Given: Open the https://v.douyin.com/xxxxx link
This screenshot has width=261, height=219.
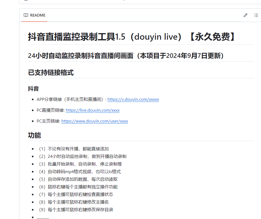Looking at the screenshot, I should (x=133, y=99).
